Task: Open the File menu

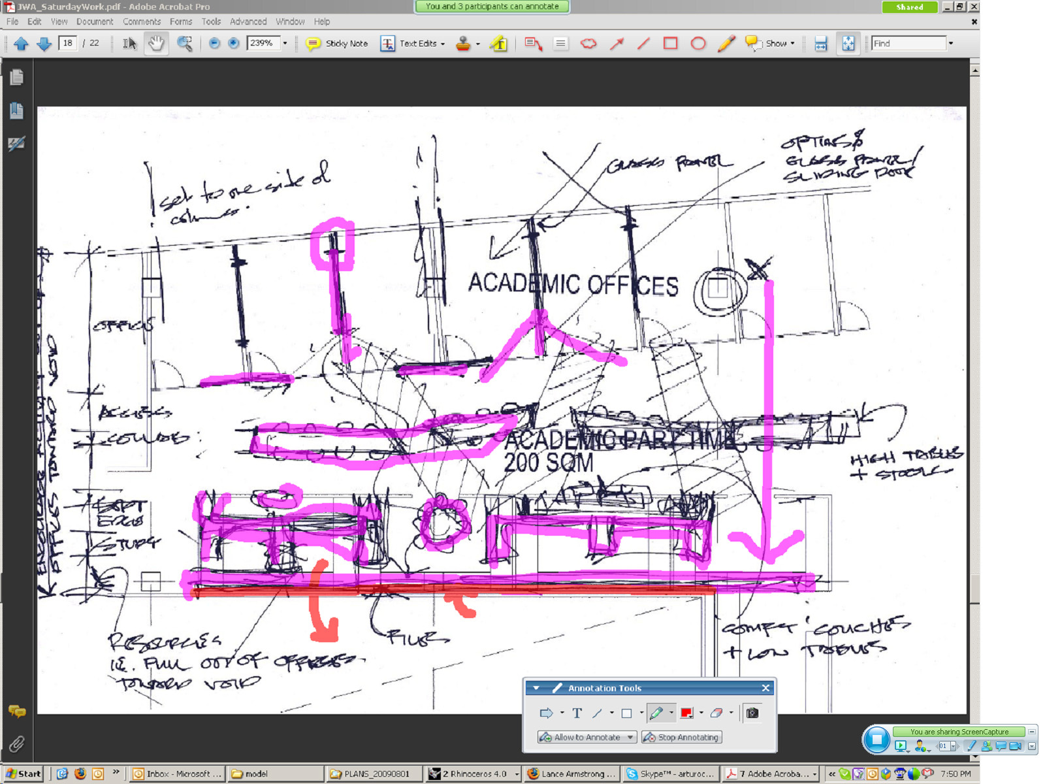Action: [x=12, y=22]
